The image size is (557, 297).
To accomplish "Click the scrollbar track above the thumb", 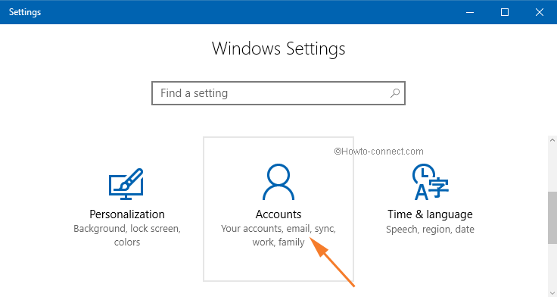I will tap(552, 169).
